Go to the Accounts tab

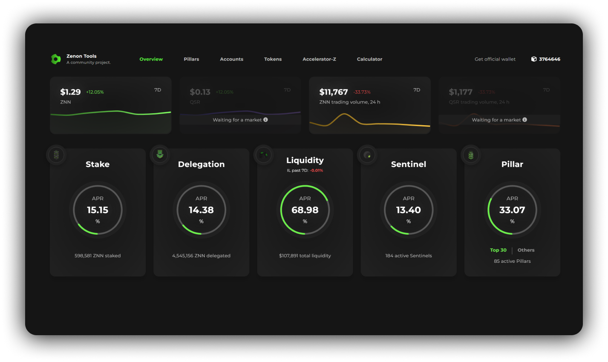(x=231, y=59)
